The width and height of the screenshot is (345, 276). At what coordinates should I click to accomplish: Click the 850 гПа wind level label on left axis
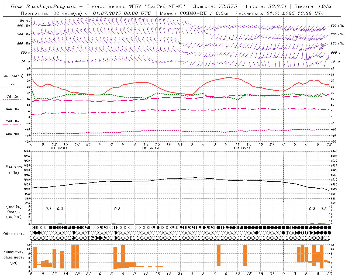pos(24,43)
